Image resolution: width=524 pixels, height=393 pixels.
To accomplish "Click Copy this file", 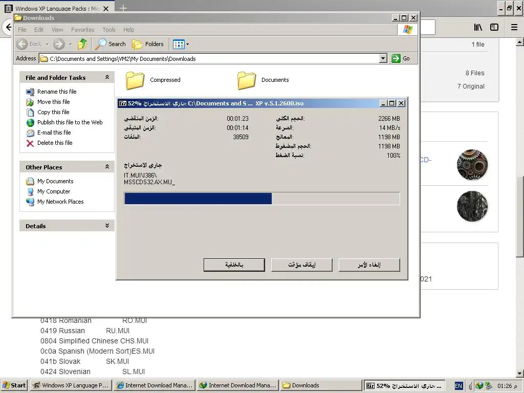I will click(x=53, y=112).
